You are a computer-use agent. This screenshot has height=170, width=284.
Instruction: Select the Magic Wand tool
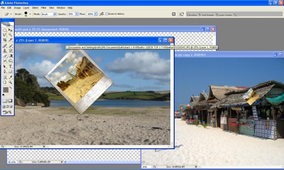pos(10,35)
